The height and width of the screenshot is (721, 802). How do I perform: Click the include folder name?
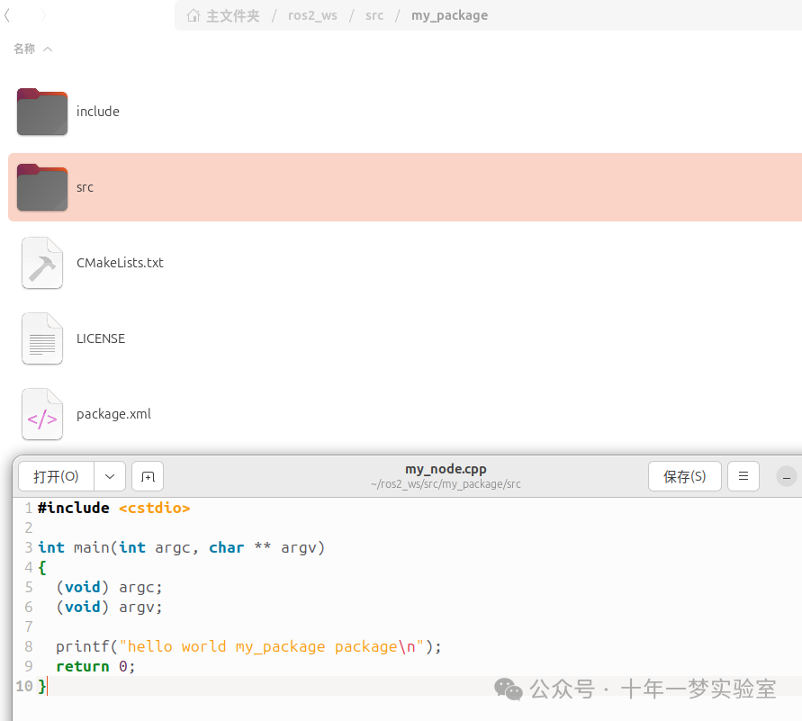pos(98,112)
